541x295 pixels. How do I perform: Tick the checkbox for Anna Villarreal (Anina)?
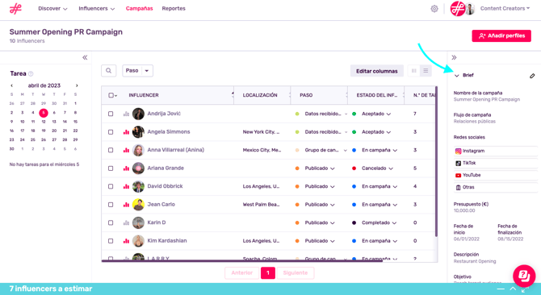pyautogui.click(x=111, y=150)
